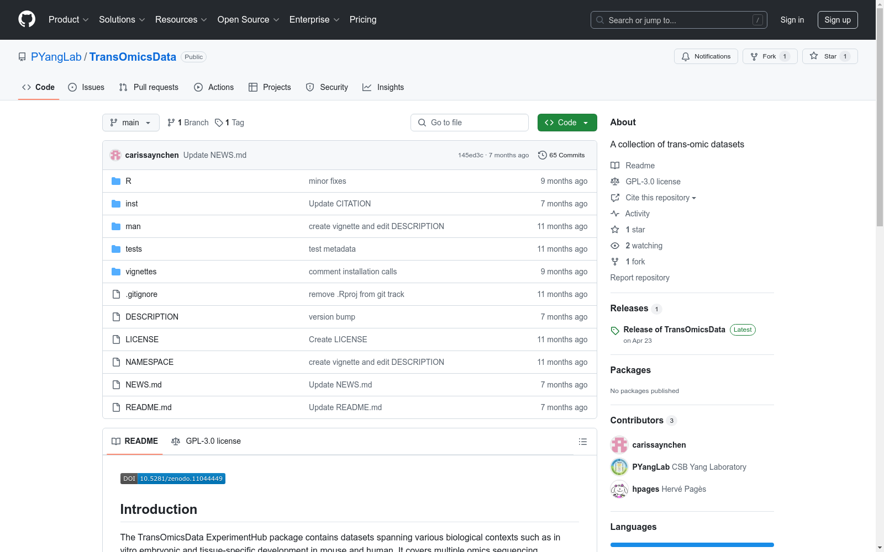This screenshot has height=552, width=884.
Task: View 65 Commits history
Action: (561, 155)
